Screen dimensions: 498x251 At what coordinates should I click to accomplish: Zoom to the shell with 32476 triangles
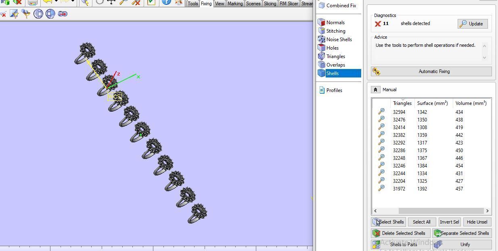click(381, 119)
